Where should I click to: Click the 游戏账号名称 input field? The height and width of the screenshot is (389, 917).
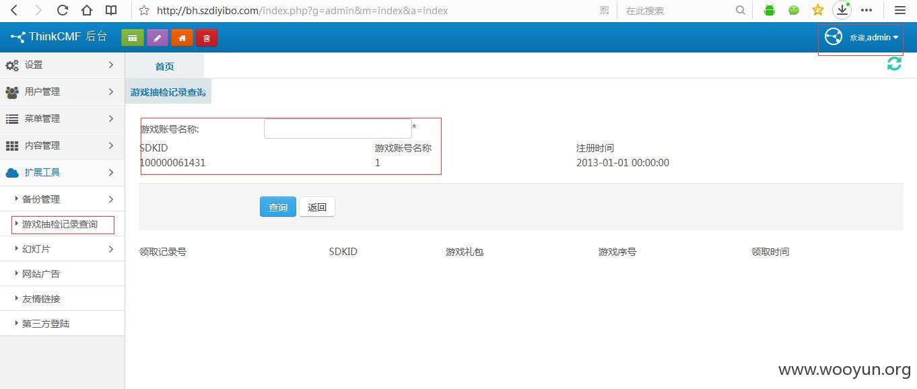pyautogui.click(x=338, y=129)
